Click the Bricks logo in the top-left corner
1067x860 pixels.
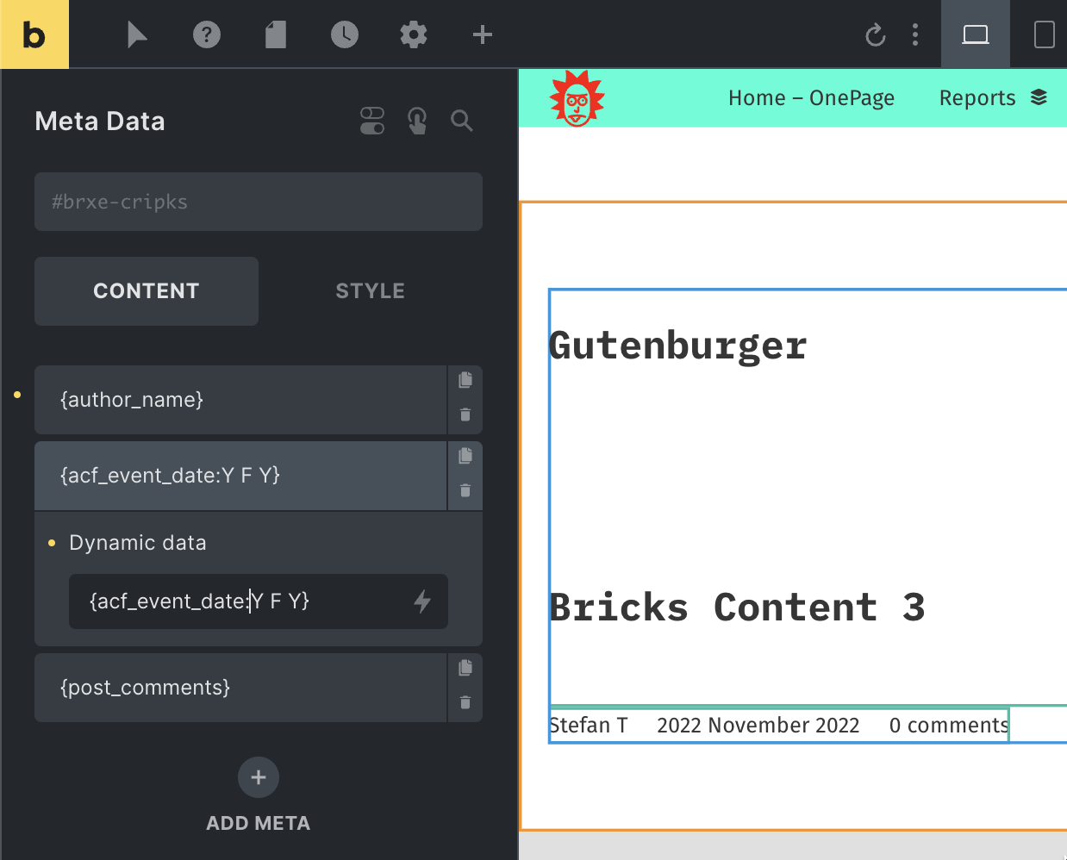(x=34, y=34)
